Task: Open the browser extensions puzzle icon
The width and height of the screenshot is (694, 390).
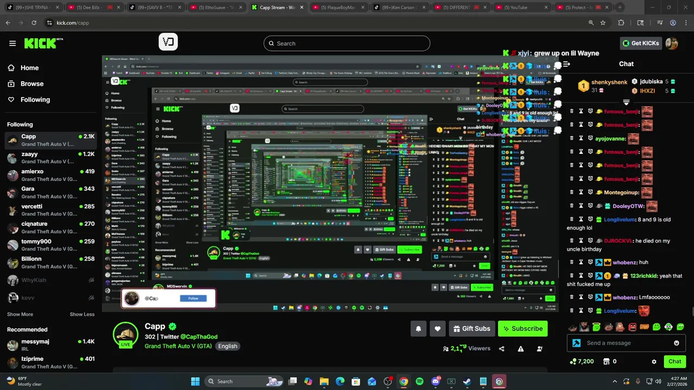Action: pos(621,23)
